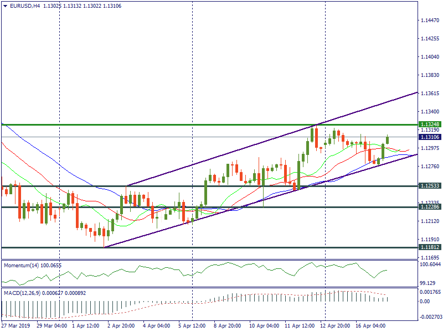Click the 5 Apr 12:00 time label

pyautogui.click(x=193, y=326)
